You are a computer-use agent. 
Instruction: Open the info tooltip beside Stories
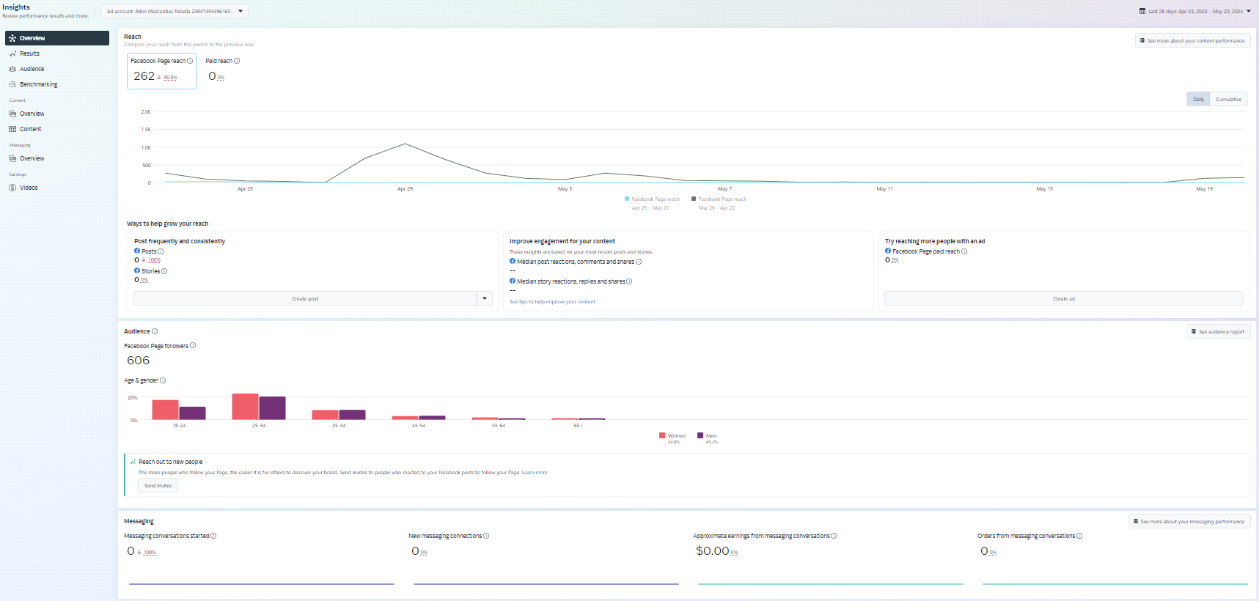164,271
